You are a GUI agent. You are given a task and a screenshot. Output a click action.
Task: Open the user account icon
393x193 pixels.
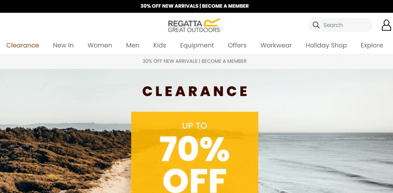(386, 25)
